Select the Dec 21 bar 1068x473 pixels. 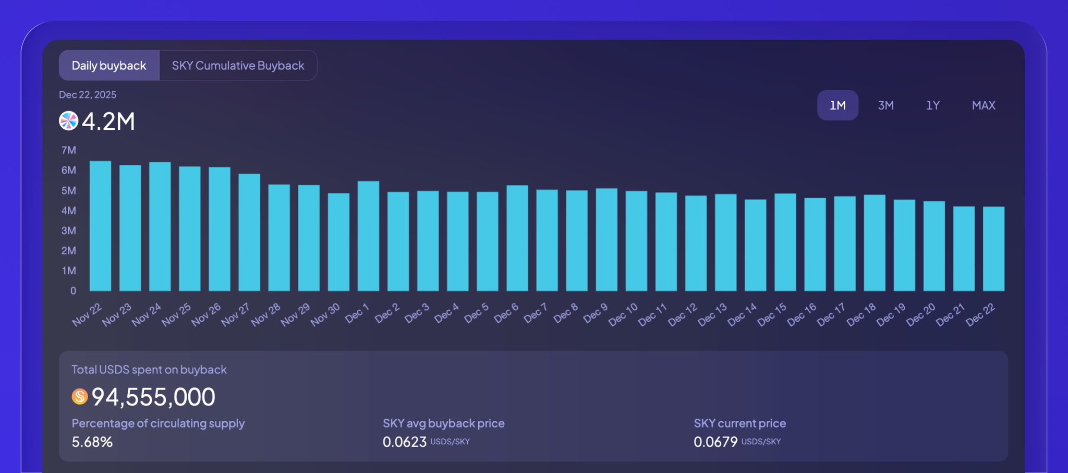click(x=964, y=249)
